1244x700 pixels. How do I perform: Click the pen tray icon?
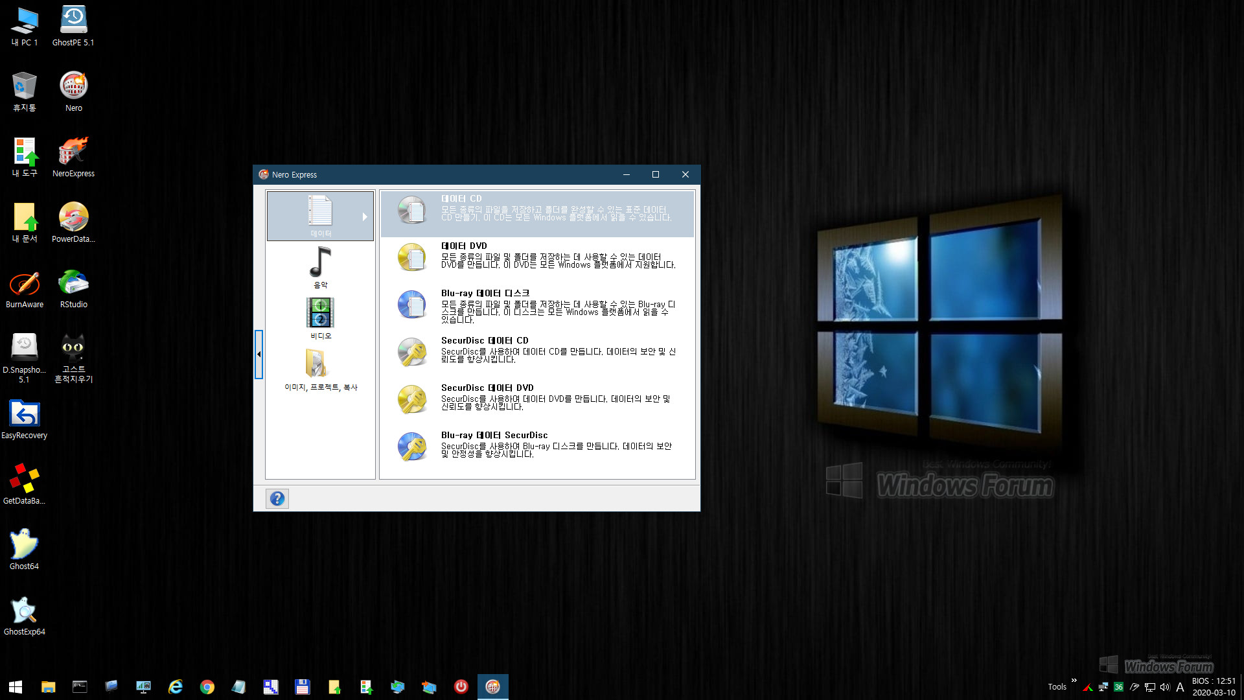[x=1135, y=687]
